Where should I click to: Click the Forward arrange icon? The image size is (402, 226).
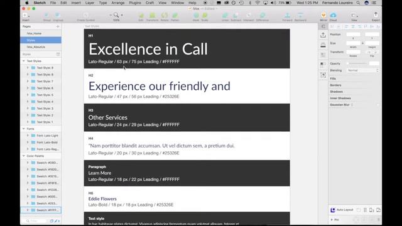click(x=288, y=16)
